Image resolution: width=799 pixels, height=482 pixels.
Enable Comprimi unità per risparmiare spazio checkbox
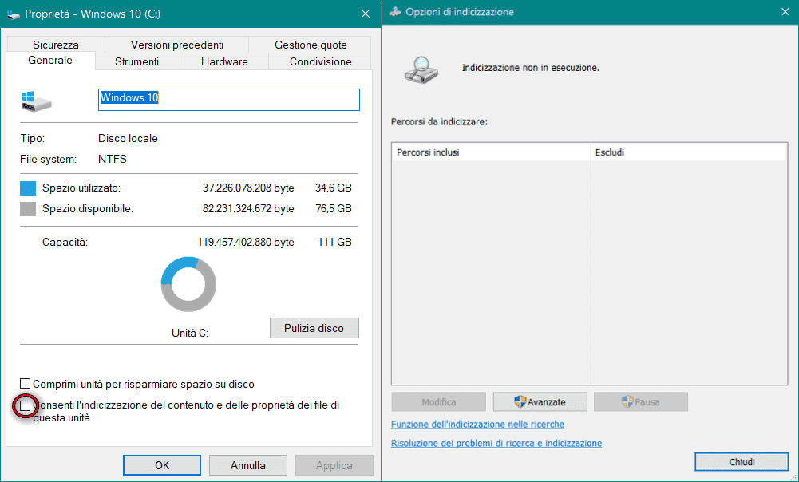point(25,384)
